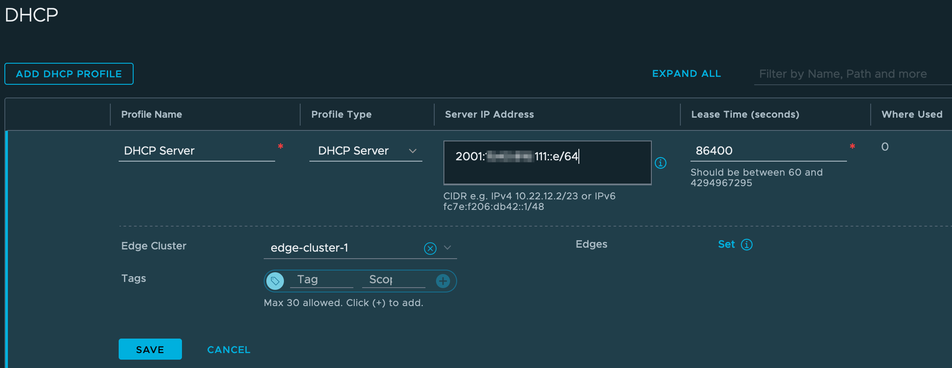Click the plus icon to add a tag
Viewport: 952px width, 368px height.
pyautogui.click(x=443, y=281)
